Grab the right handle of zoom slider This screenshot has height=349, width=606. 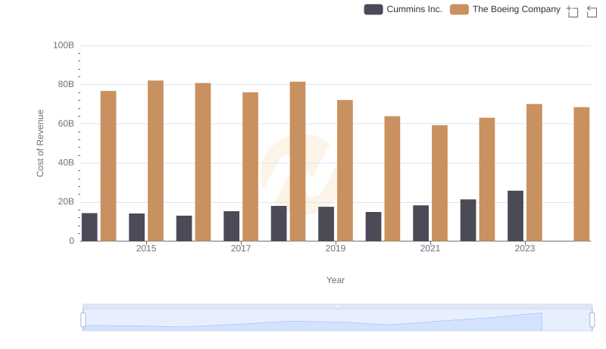pos(592,320)
